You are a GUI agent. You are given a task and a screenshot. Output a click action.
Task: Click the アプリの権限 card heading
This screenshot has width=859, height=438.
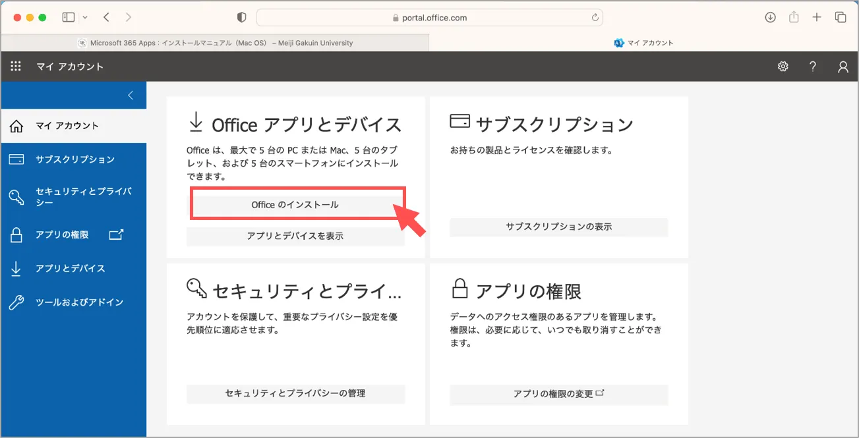pos(528,290)
